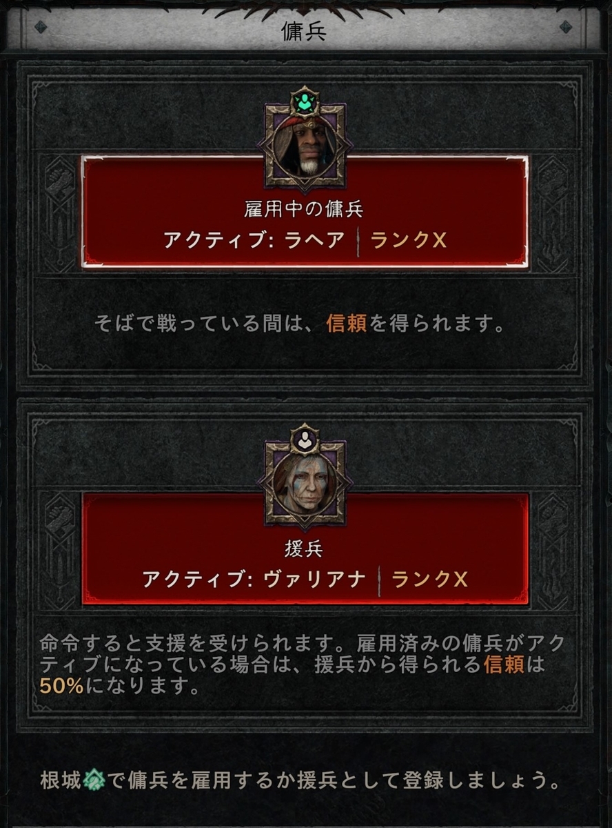Click the アクティブ: ヴァリアナ label
This screenshot has width=612, height=828.
254,578
